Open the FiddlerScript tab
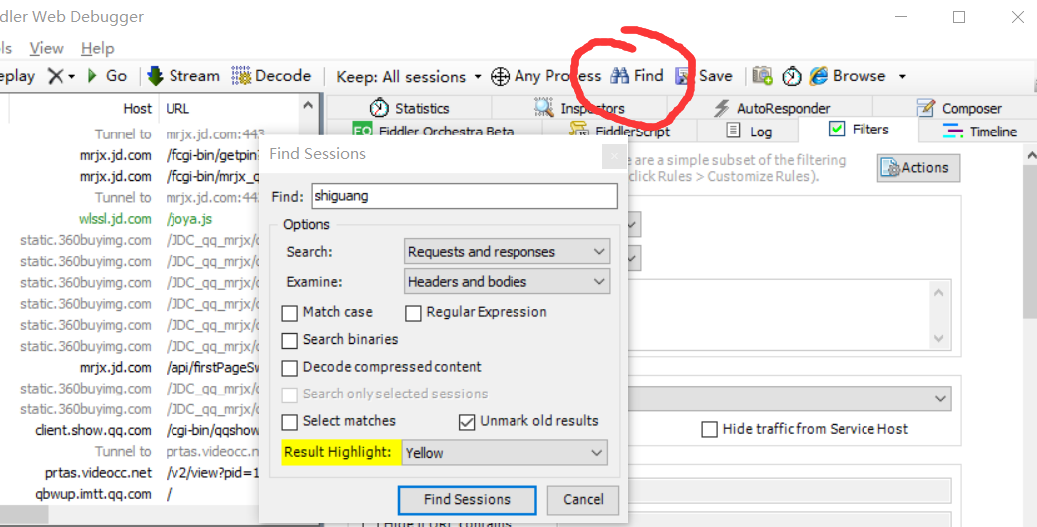1037x527 pixels. click(x=619, y=131)
